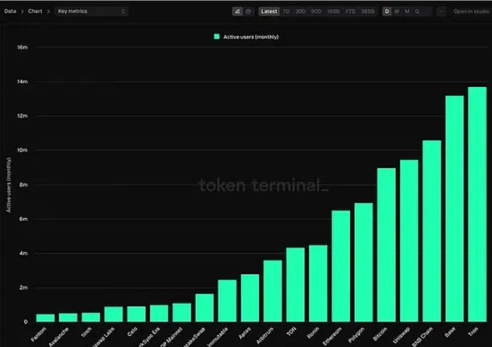
Task: Click the Immutable bar
Action: [227, 301]
